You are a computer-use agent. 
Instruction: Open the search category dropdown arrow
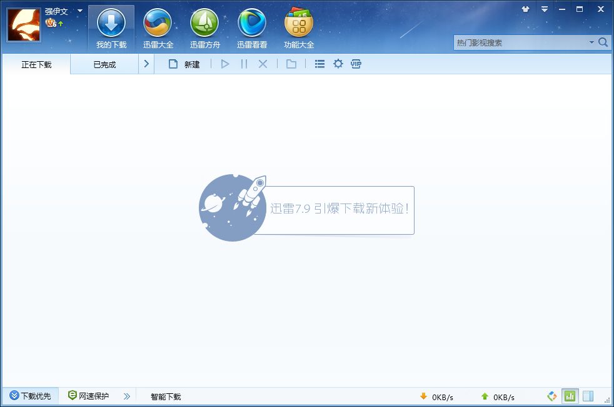591,42
